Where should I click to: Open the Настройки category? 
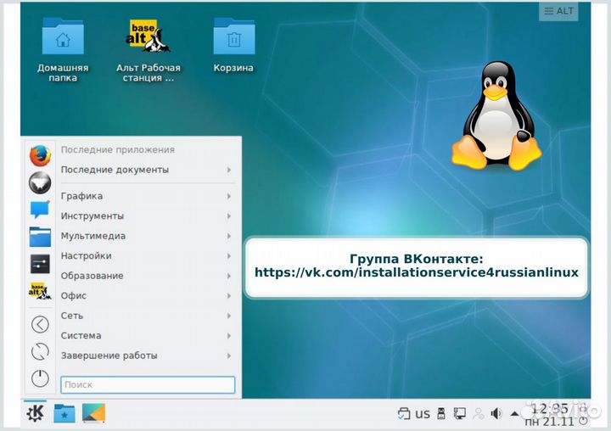(x=148, y=256)
